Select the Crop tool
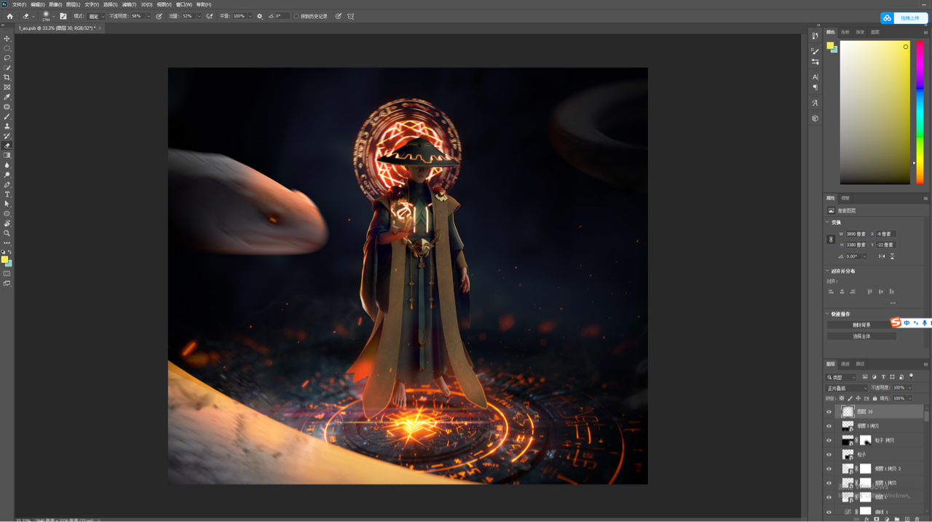 click(x=7, y=77)
